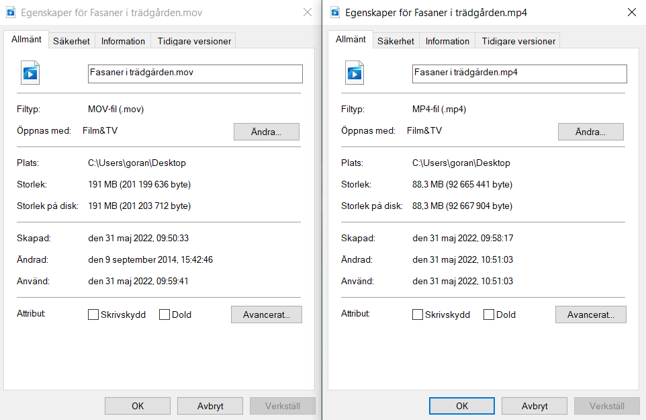Viewport: 646px width, 420px height.
Task: Check Skrivskydd in the .mp4 dialog
Action: point(418,314)
